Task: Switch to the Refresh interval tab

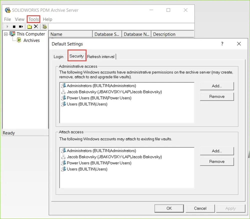Action: (x=101, y=57)
